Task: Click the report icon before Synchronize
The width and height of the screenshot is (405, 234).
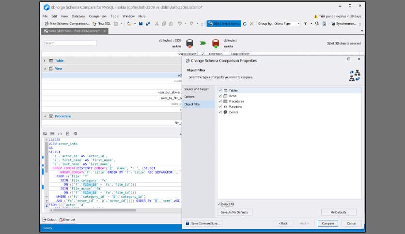Action: [325, 24]
